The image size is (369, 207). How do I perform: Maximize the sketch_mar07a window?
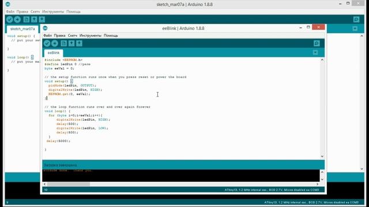[x=348, y=3]
